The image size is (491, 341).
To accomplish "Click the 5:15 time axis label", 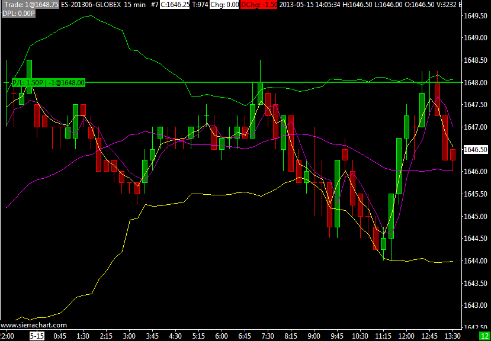I will tap(198, 336).
